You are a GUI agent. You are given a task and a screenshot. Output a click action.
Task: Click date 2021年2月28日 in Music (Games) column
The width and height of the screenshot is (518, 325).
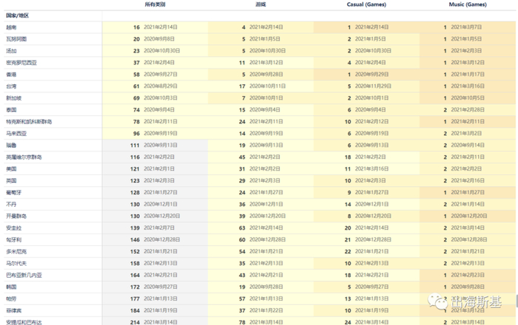(468, 110)
